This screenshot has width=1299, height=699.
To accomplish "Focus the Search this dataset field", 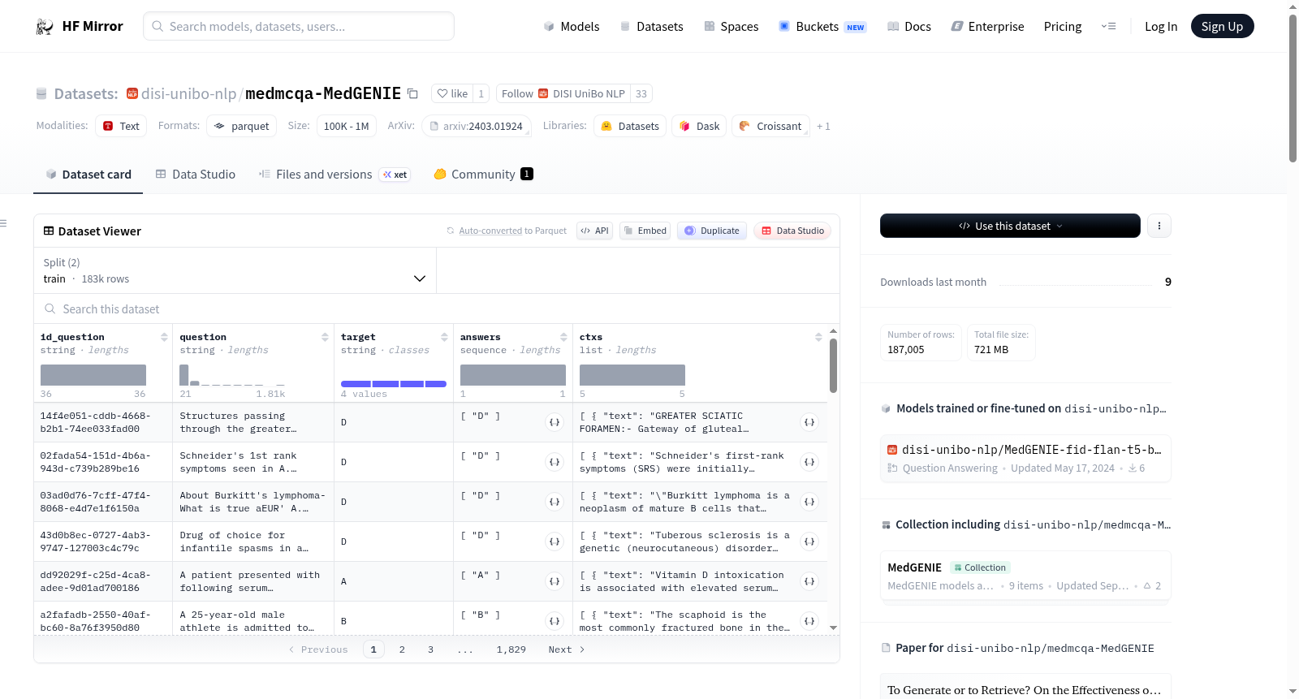I will click(437, 309).
